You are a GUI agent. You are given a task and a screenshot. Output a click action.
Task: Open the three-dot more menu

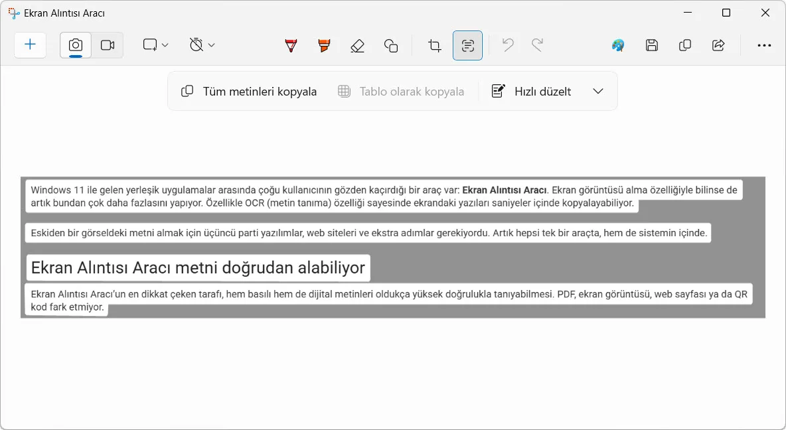(765, 46)
